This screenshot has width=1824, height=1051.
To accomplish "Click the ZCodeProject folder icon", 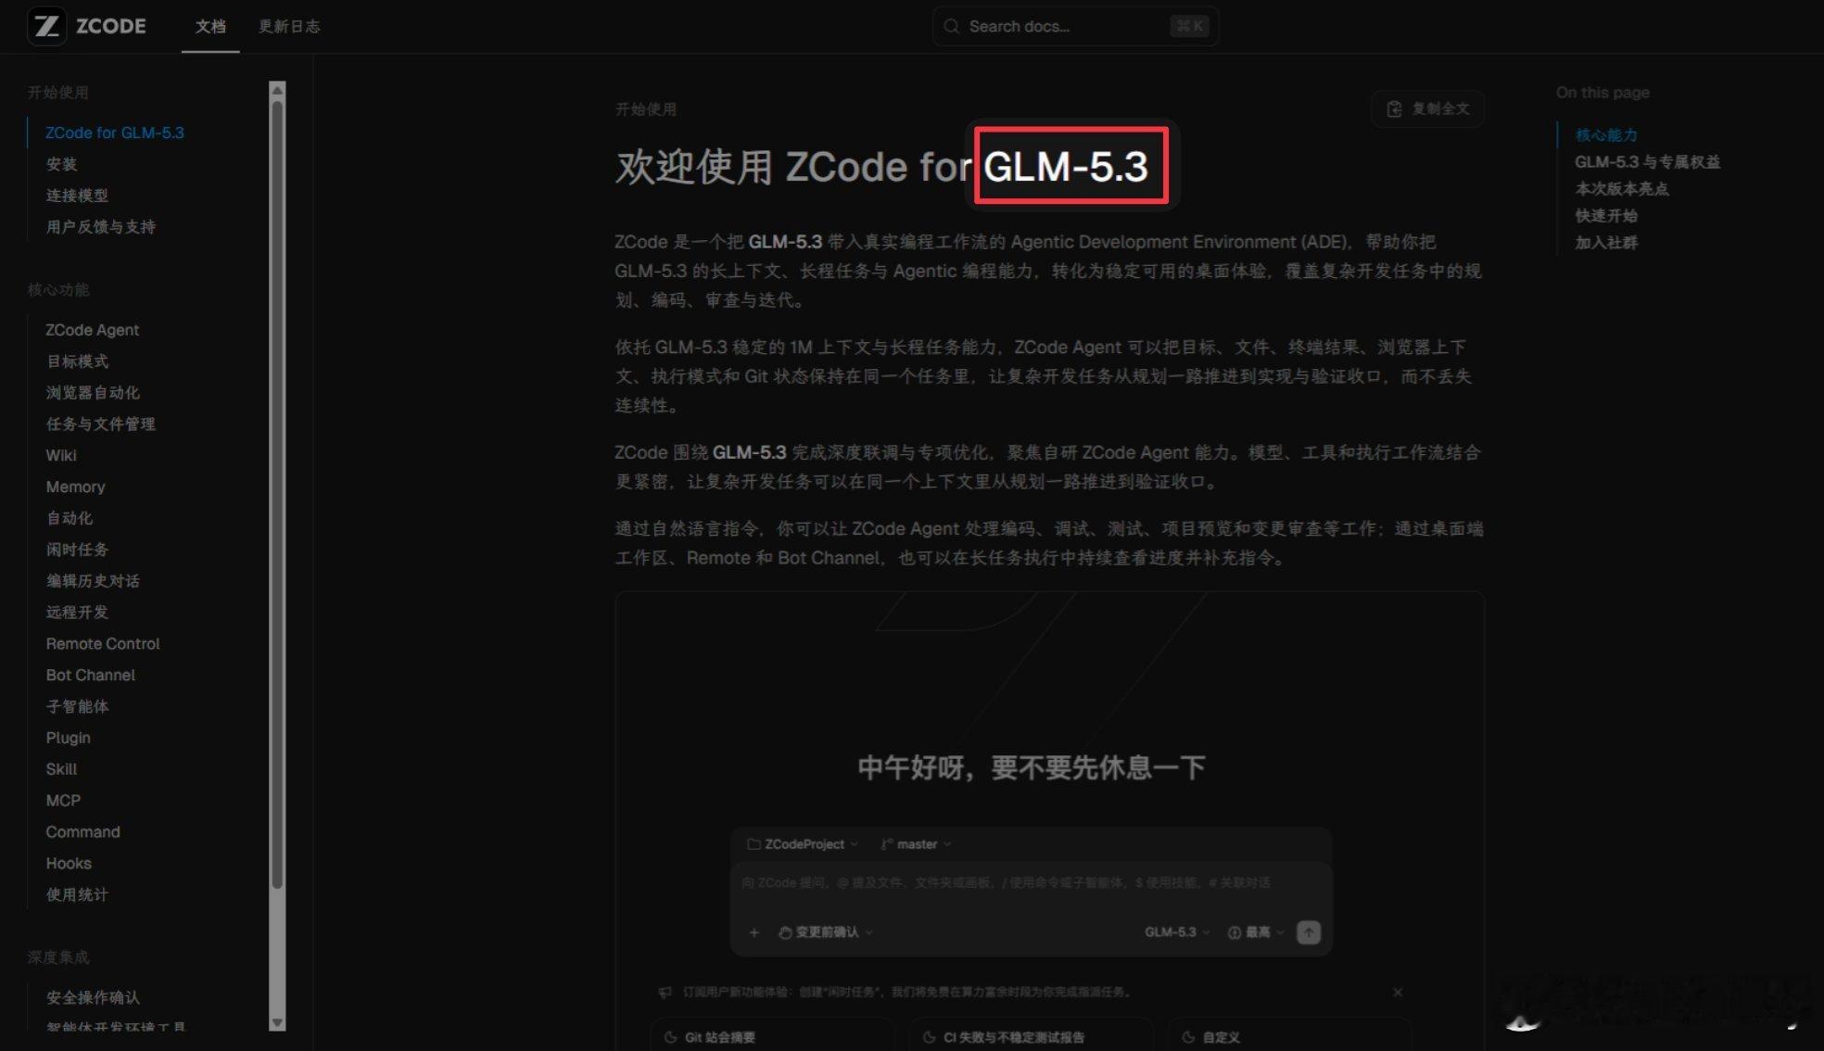I will pyautogui.click(x=754, y=844).
